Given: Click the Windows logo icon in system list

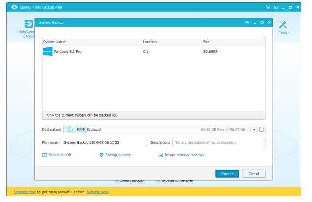Looking at the screenshot, I should tap(48, 51).
